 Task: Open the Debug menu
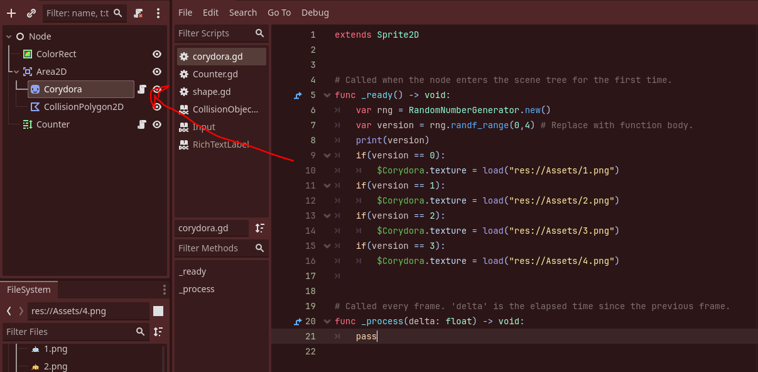[x=315, y=12]
